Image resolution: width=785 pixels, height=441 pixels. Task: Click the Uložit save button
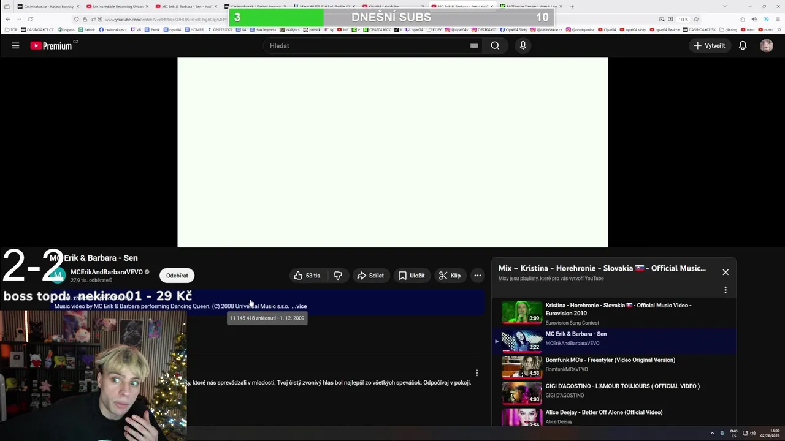pos(412,276)
